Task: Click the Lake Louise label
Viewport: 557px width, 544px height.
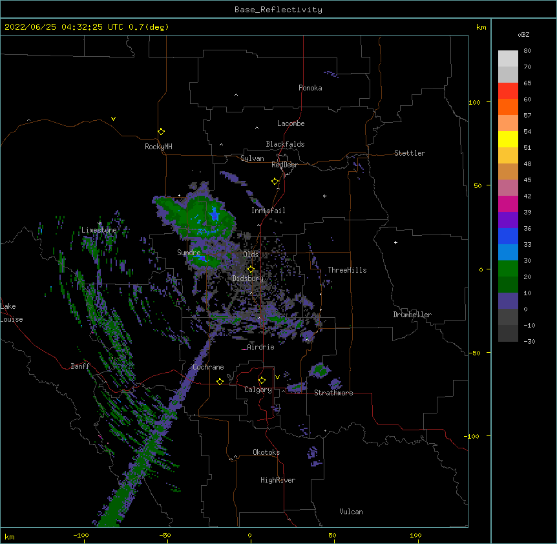Action: pyautogui.click(x=12, y=313)
